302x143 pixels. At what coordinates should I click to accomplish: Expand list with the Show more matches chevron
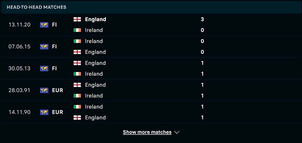pyautogui.click(x=177, y=132)
